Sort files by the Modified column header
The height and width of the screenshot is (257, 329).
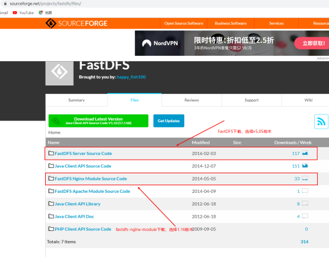(x=201, y=142)
